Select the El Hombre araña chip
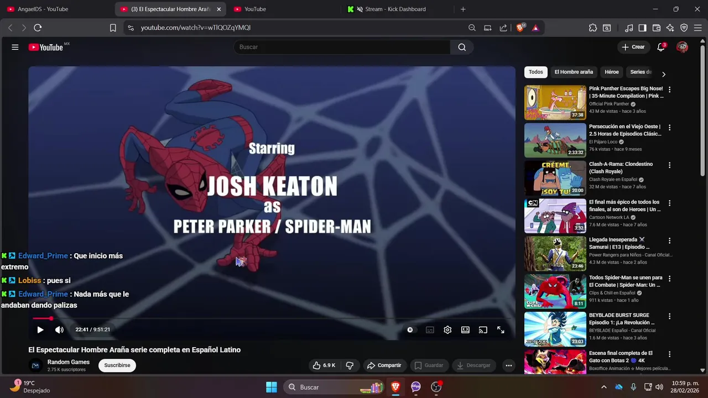Screen dimensions: 708x398 (x=574, y=72)
